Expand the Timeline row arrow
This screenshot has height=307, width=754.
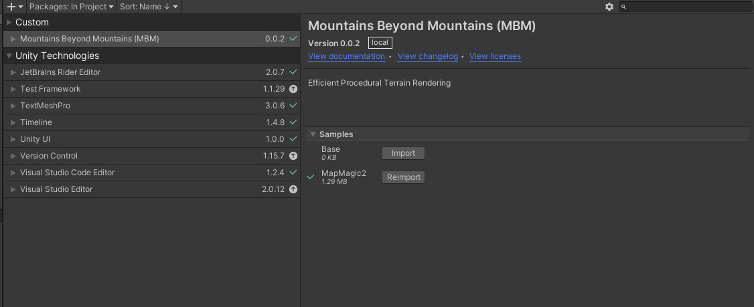click(13, 122)
